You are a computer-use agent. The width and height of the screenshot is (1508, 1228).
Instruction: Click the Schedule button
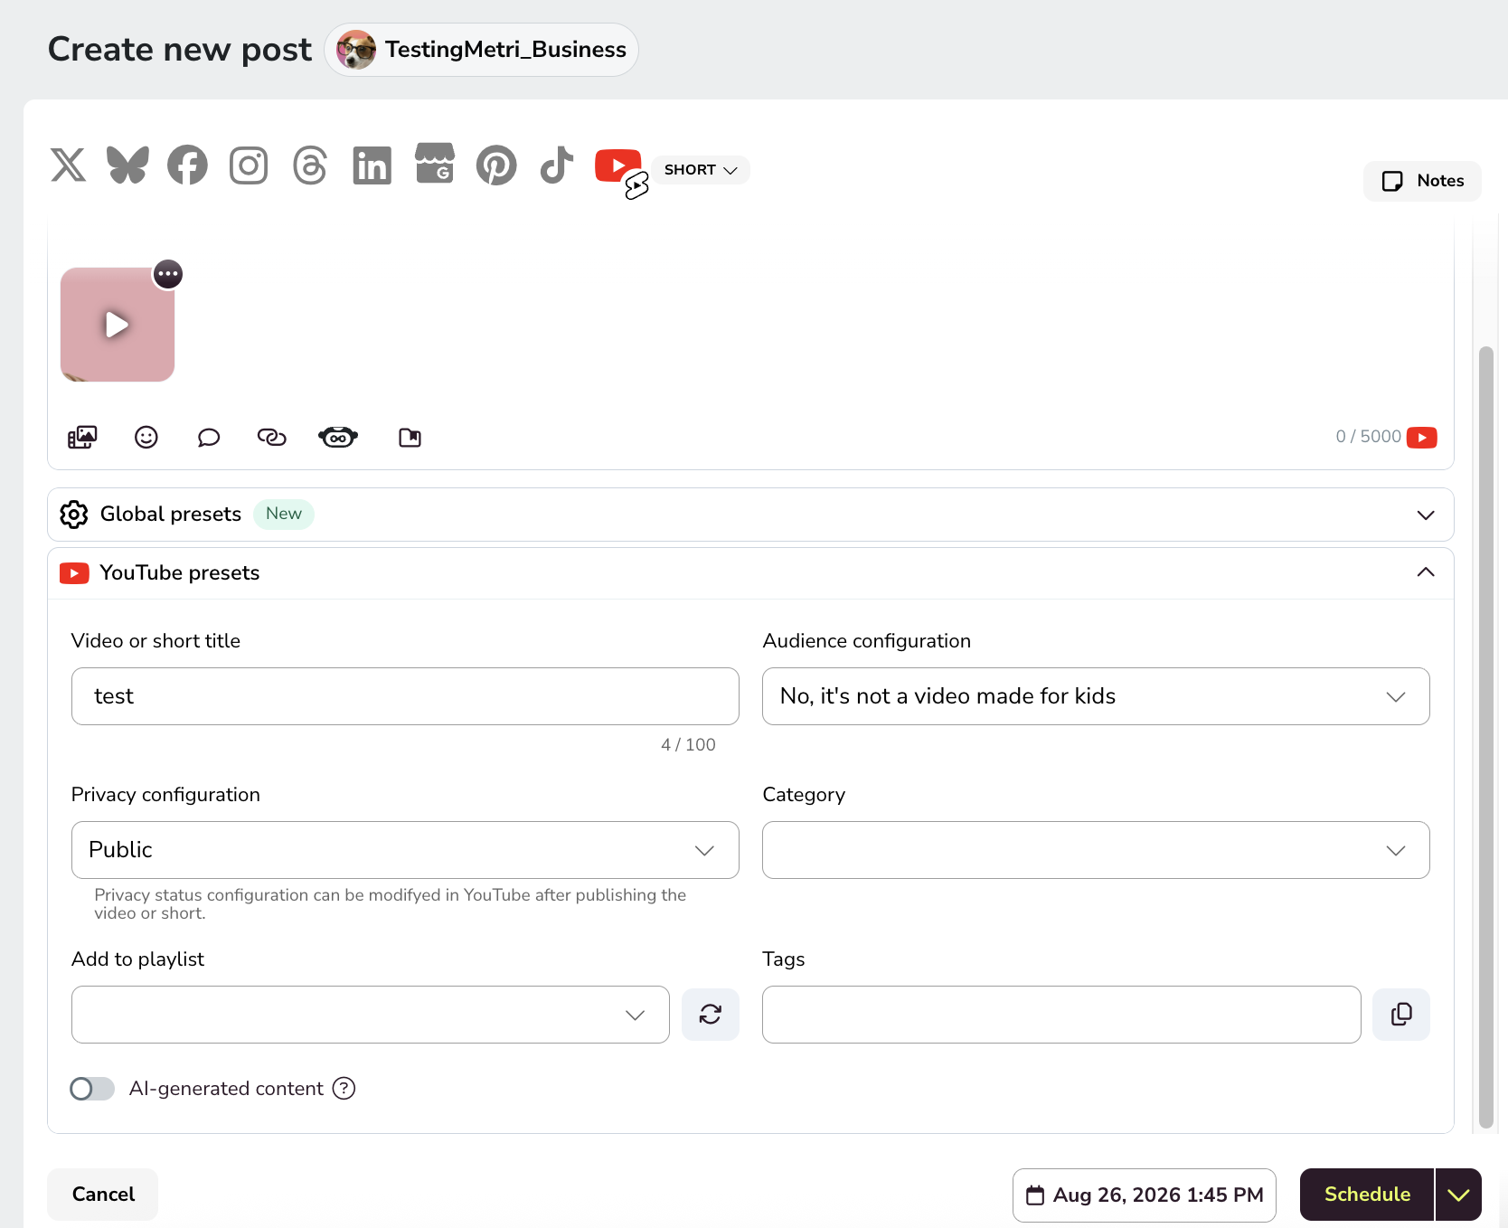(x=1367, y=1195)
